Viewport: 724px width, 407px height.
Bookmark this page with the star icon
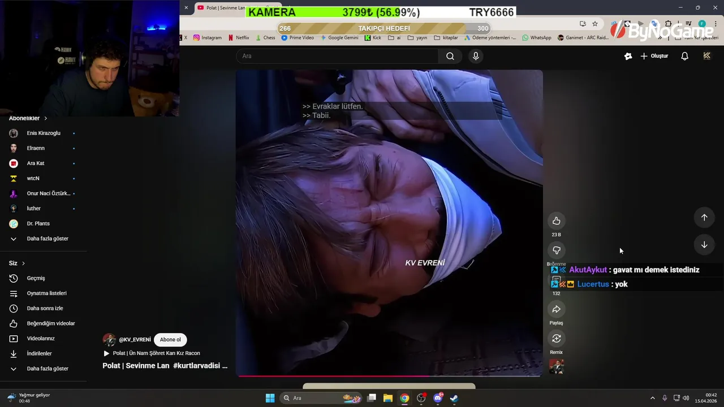[595, 24]
